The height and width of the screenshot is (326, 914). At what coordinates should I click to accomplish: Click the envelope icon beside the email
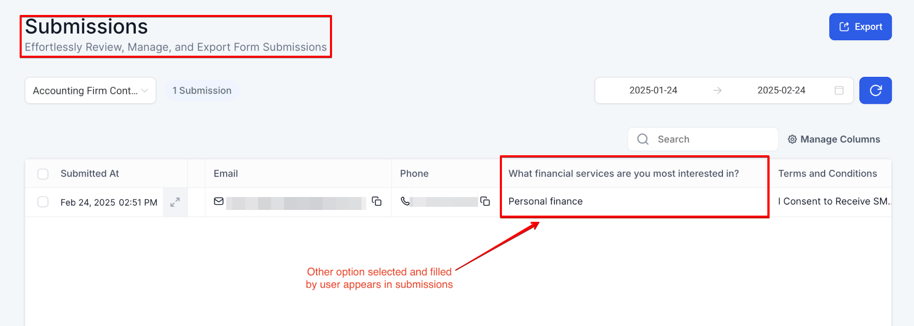(x=219, y=201)
